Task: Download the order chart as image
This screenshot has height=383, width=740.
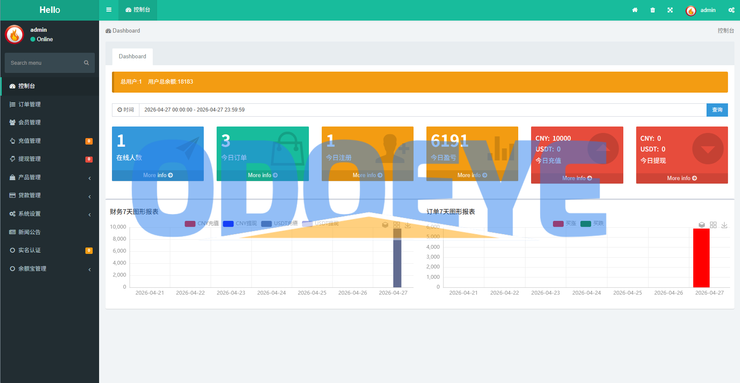Action: (x=725, y=225)
